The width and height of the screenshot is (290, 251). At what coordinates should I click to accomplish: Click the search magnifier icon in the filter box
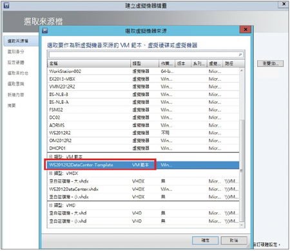pos(240,55)
